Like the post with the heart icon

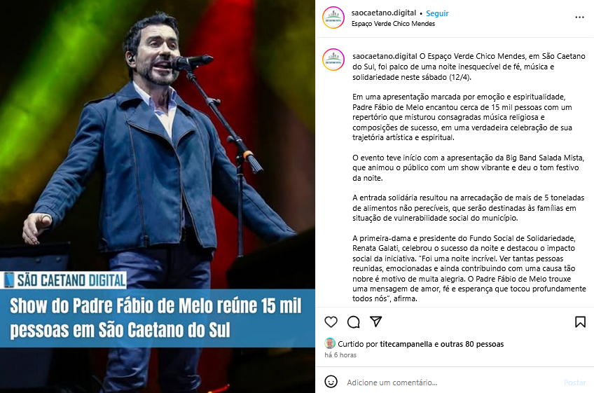point(331,322)
